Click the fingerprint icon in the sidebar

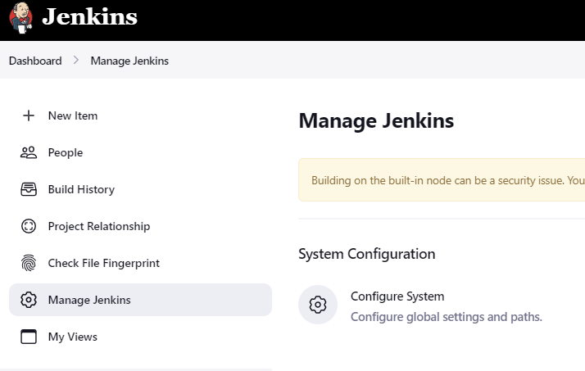[29, 263]
